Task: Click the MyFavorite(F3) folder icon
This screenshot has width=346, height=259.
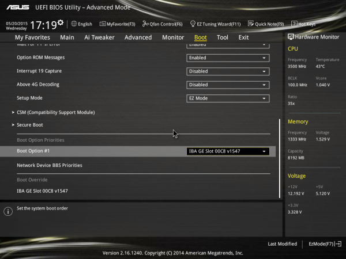Action: coord(103,24)
